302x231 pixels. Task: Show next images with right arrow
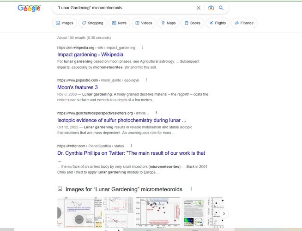click(x=224, y=213)
